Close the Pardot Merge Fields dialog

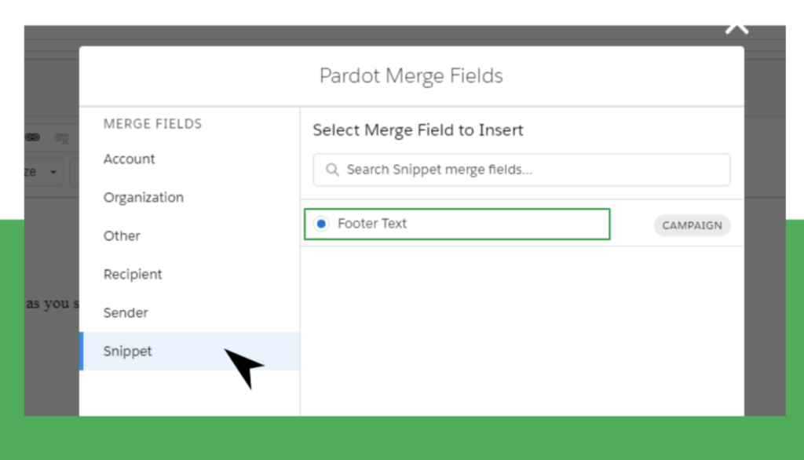[x=736, y=28]
